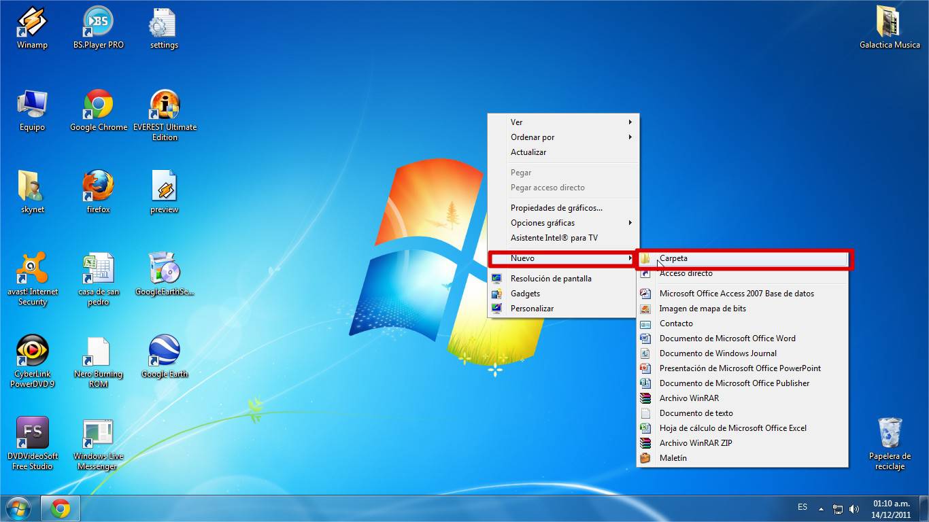Select the BS.Player PRO desktop icon
The image size is (929, 522).
pyautogui.click(x=98, y=23)
